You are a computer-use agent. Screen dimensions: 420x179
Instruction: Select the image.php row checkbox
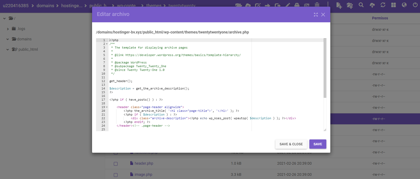pyautogui.click(x=116, y=175)
